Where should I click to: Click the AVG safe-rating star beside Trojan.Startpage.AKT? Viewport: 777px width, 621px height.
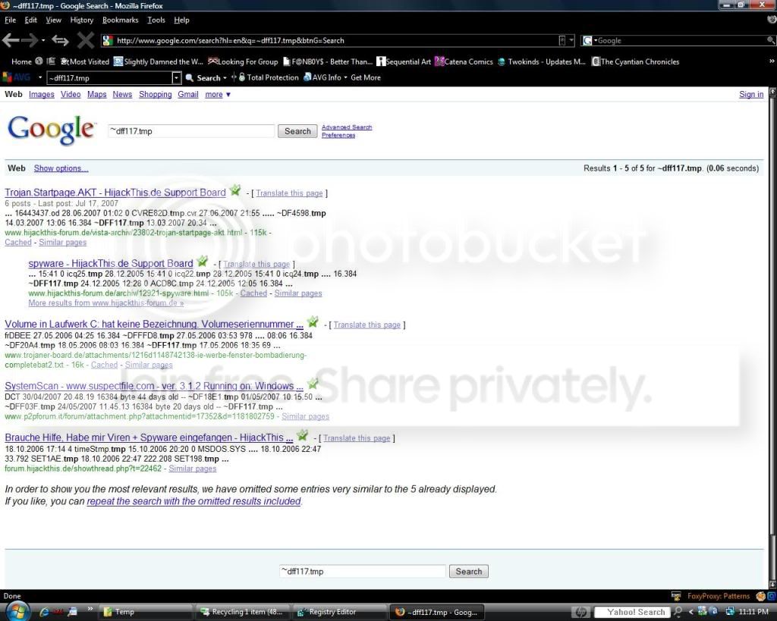coord(235,191)
